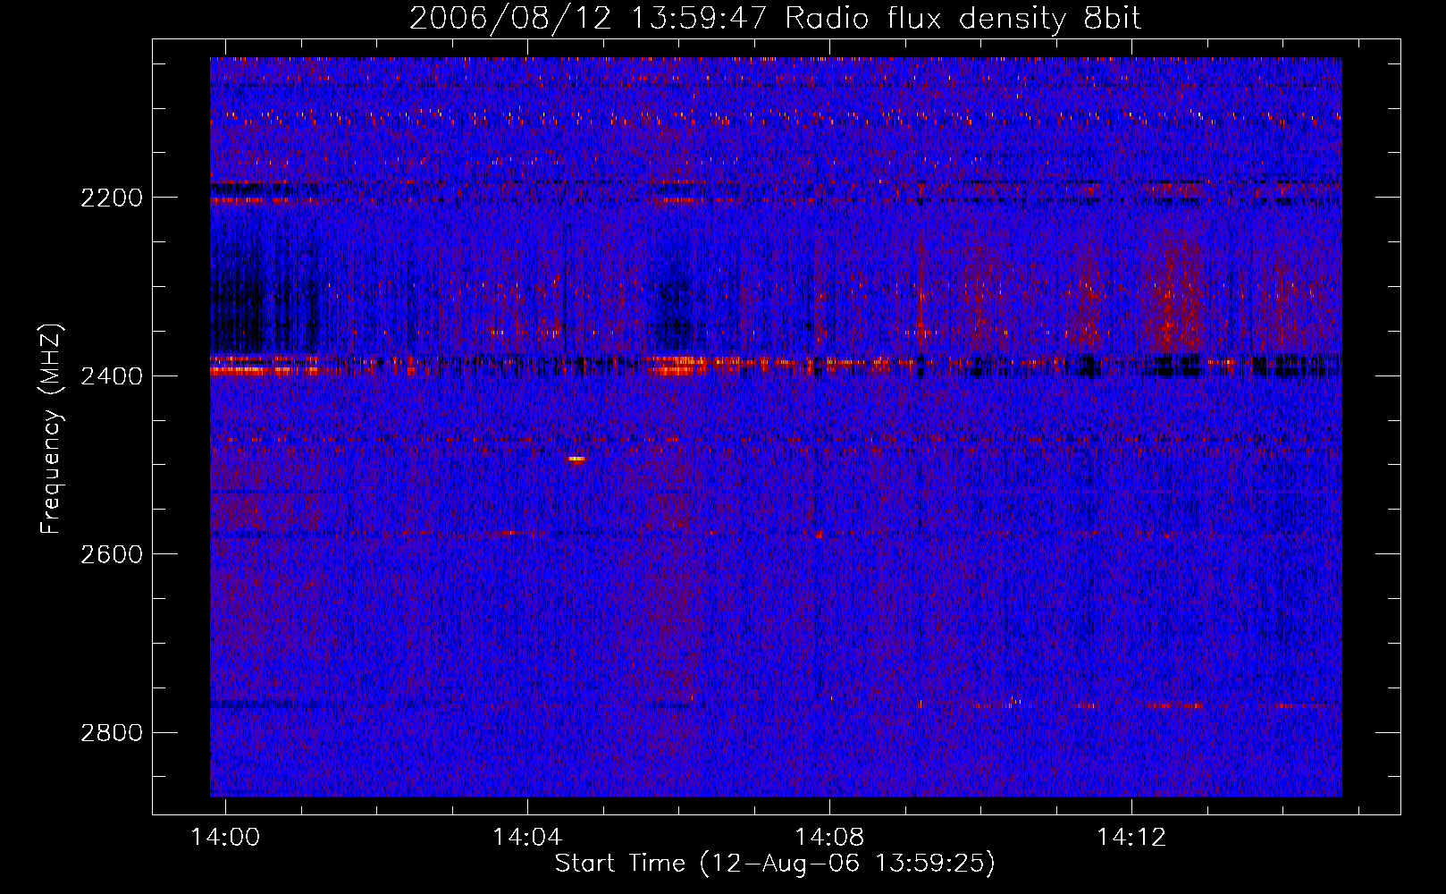Click the 14:08 time tick label

click(x=829, y=837)
